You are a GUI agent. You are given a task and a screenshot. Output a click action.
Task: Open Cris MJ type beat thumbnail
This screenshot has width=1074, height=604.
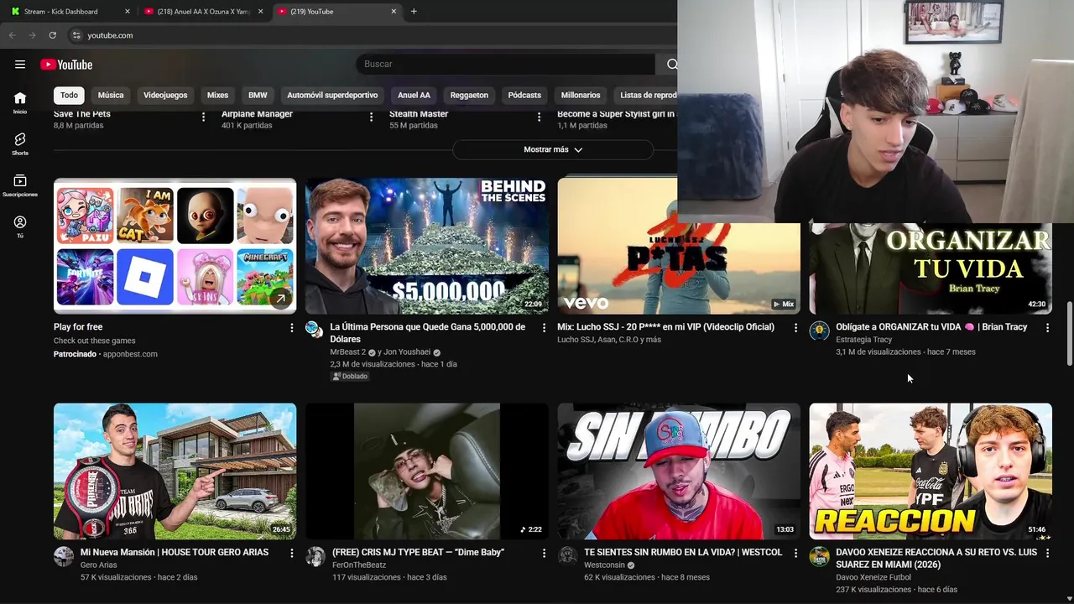[x=426, y=471]
